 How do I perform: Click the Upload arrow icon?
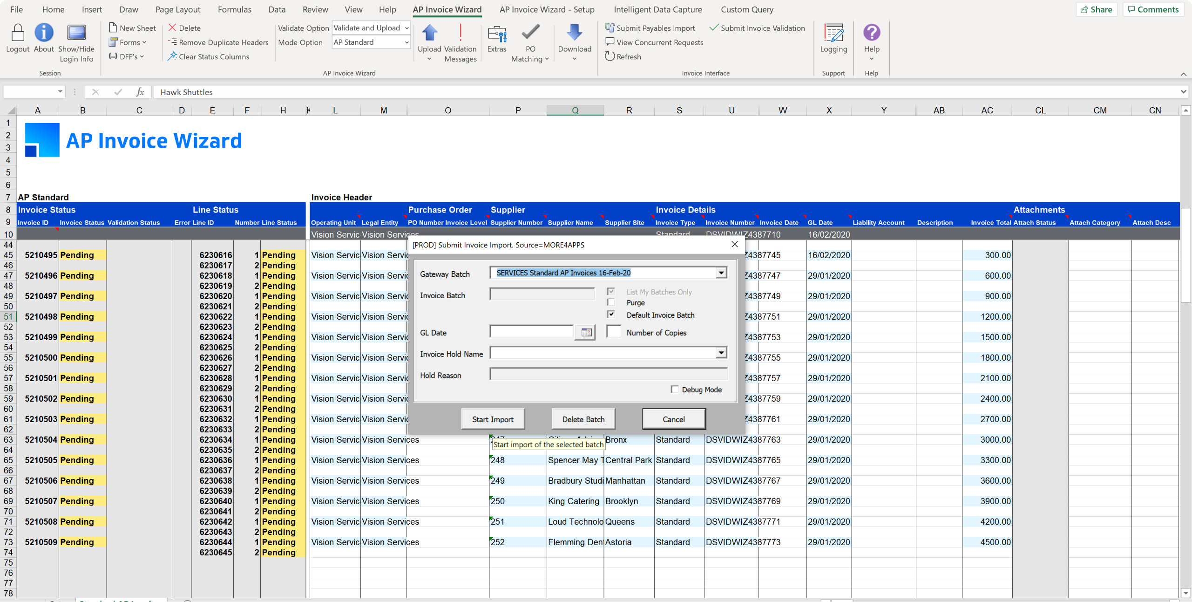tap(429, 33)
